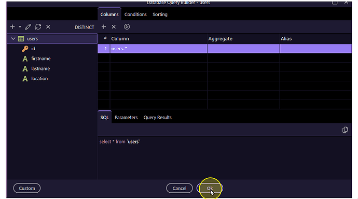Switch to the Conditions tab

click(135, 15)
